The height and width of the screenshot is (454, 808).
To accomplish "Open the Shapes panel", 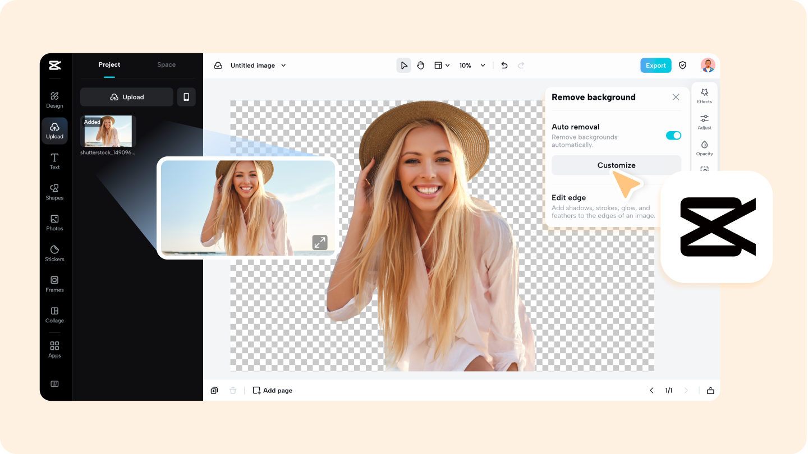I will click(54, 192).
